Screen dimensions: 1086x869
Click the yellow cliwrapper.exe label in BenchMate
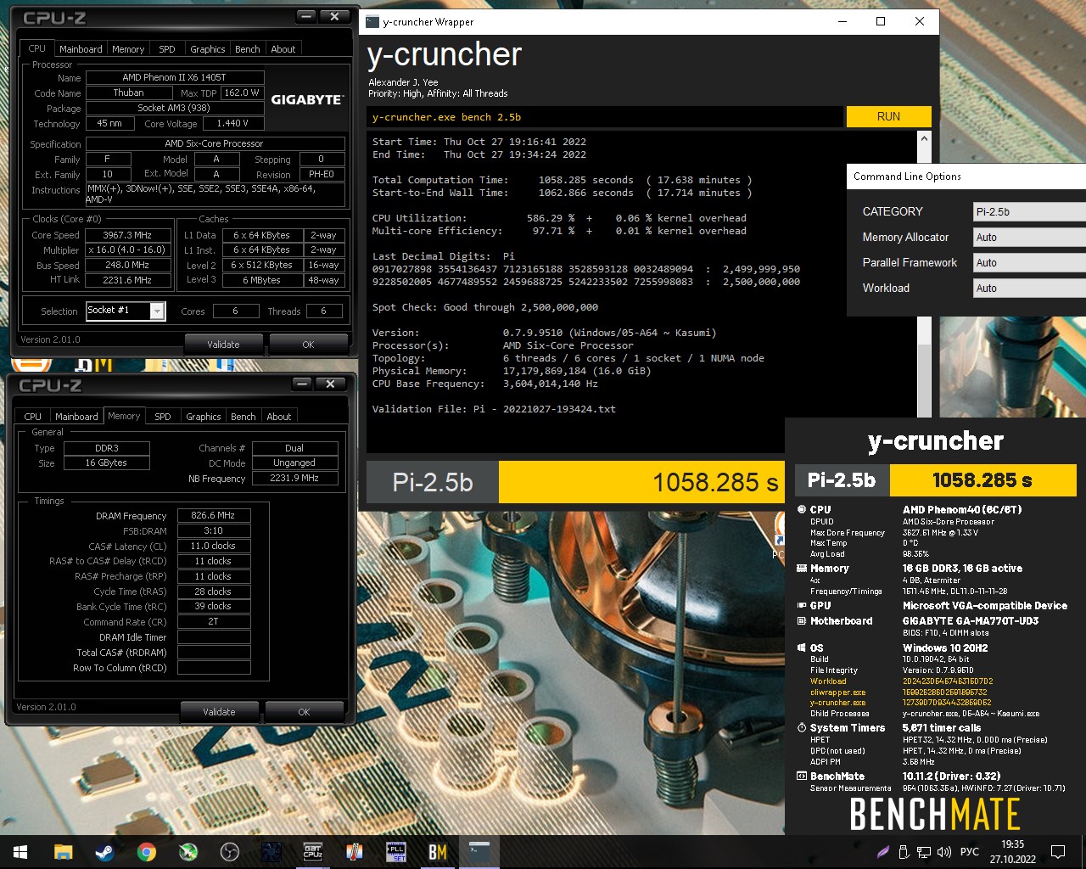[837, 692]
